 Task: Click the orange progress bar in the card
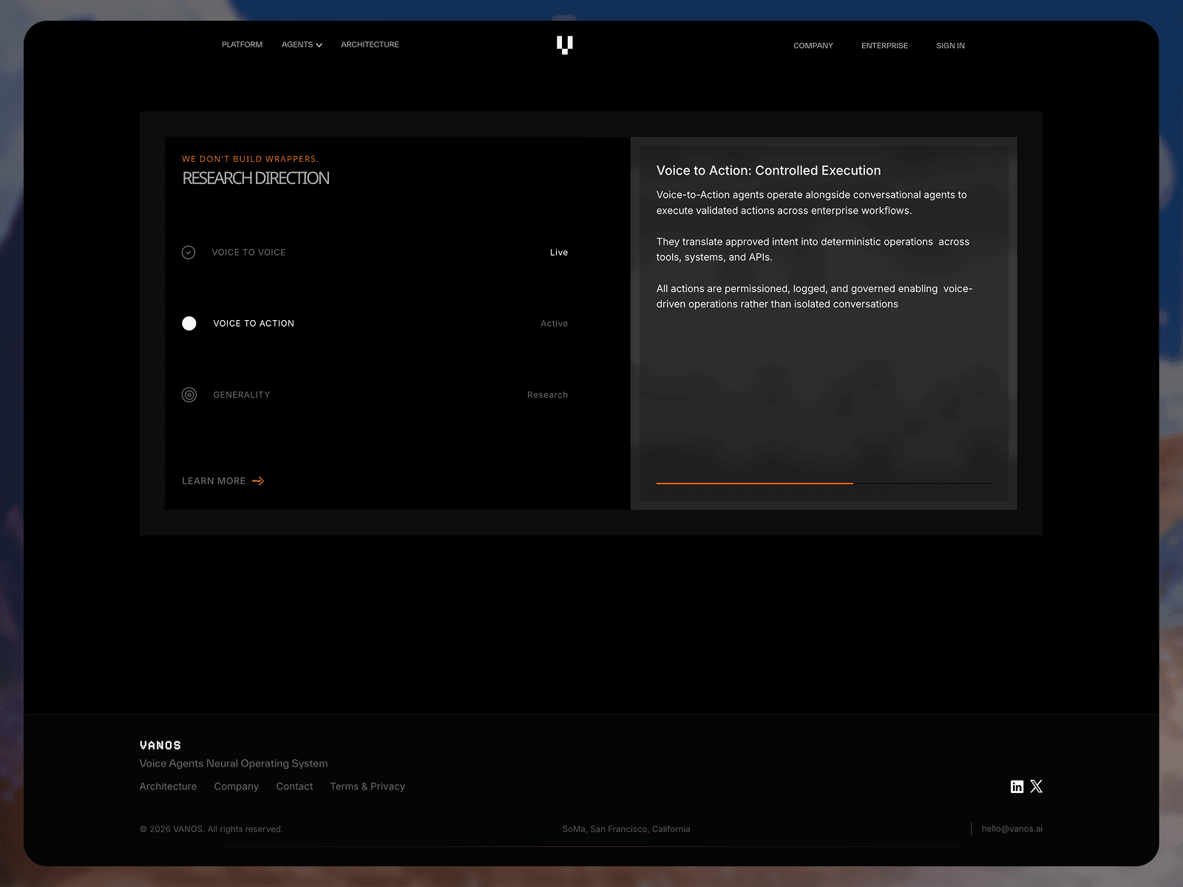click(755, 483)
